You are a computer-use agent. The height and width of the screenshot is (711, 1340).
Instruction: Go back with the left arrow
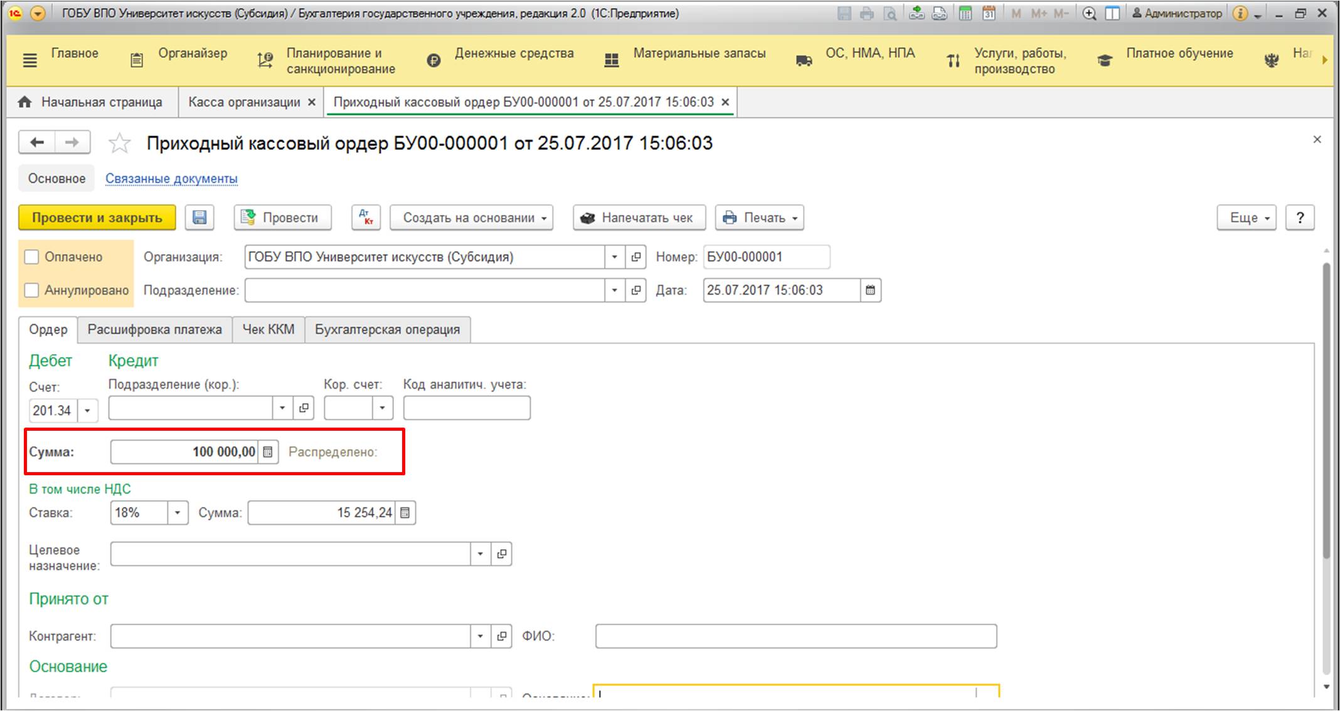(37, 142)
